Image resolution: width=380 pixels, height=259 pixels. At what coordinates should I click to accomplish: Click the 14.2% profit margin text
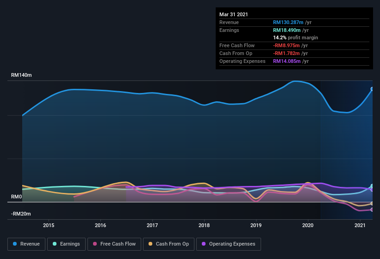pos(295,37)
